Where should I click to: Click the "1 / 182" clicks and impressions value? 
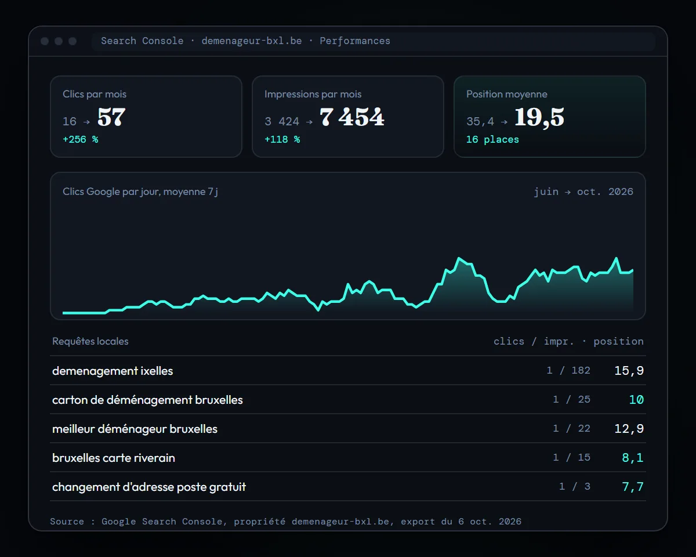(x=568, y=371)
